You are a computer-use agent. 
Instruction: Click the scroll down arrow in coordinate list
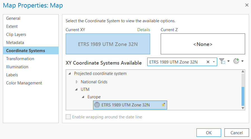243,108
